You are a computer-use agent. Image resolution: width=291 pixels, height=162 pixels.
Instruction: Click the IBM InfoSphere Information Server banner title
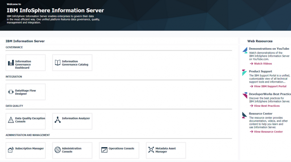pos(55,10)
